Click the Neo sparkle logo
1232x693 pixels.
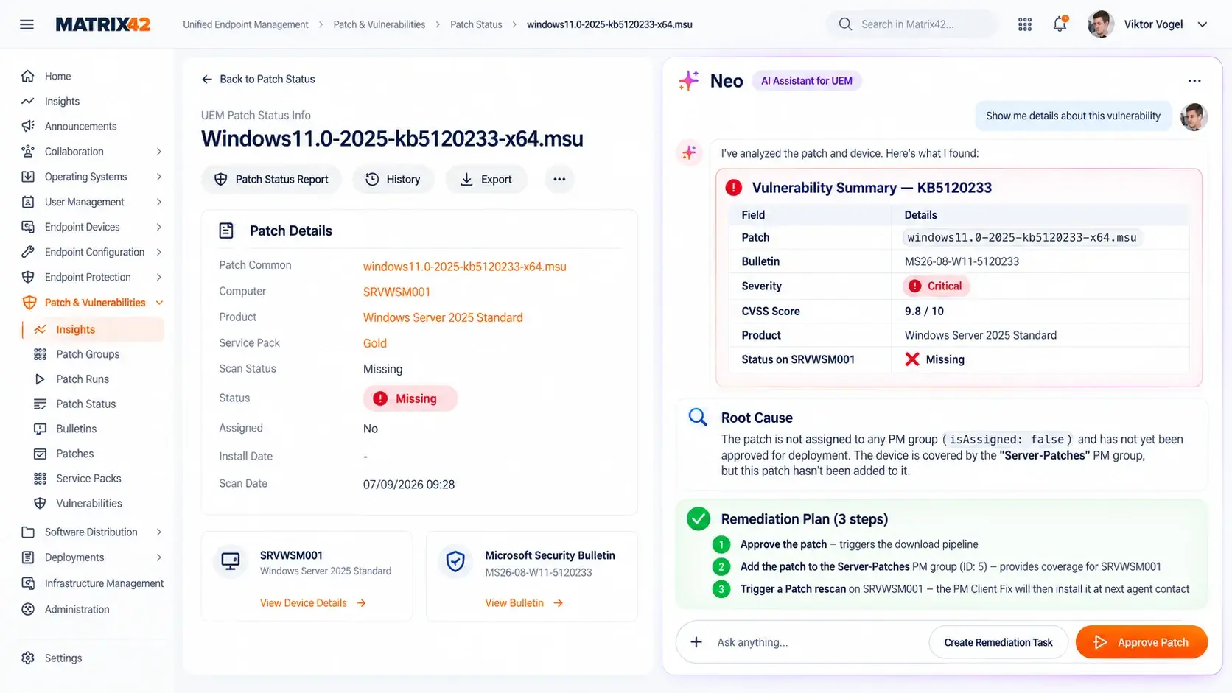(689, 81)
